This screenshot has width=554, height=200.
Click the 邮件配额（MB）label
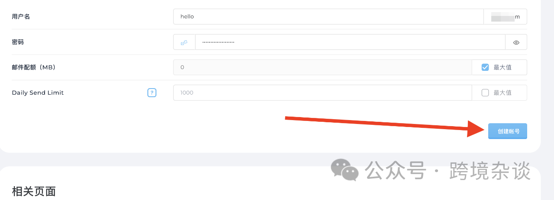click(34, 67)
